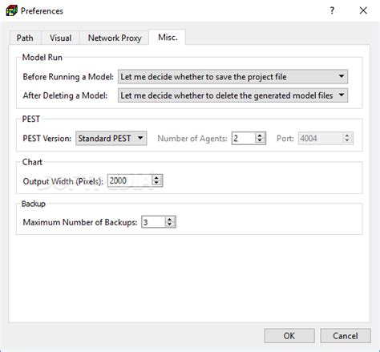The width and height of the screenshot is (380, 352).
Task: Click the After Deleting a Model label
Action: (x=65, y=95)
